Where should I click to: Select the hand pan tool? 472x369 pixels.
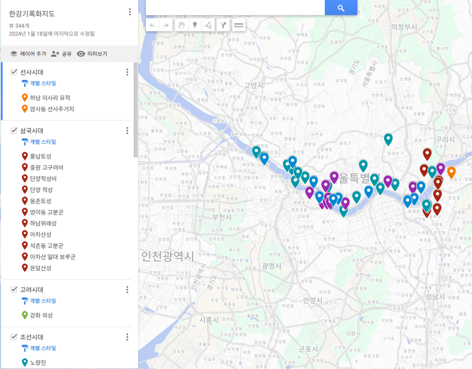click(x=182, y=25)
